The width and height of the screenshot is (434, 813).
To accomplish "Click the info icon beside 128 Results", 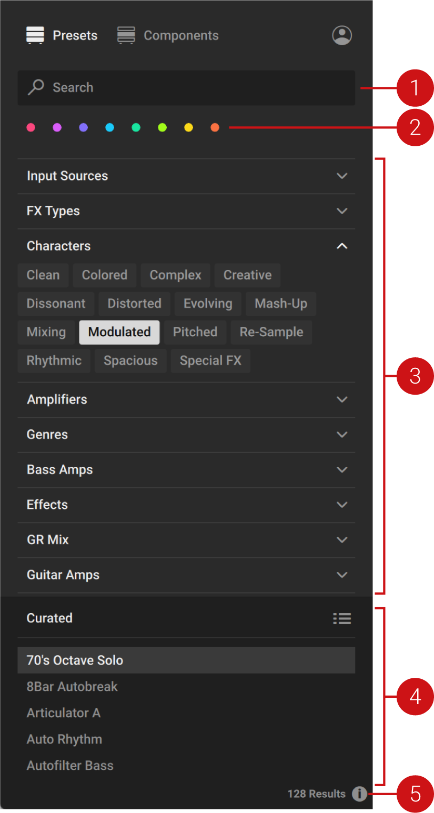I will 360,794.
